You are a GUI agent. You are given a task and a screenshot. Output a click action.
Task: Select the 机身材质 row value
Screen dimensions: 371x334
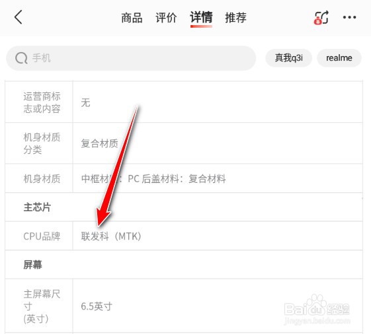pyautogui.click(x=153, y=179)
